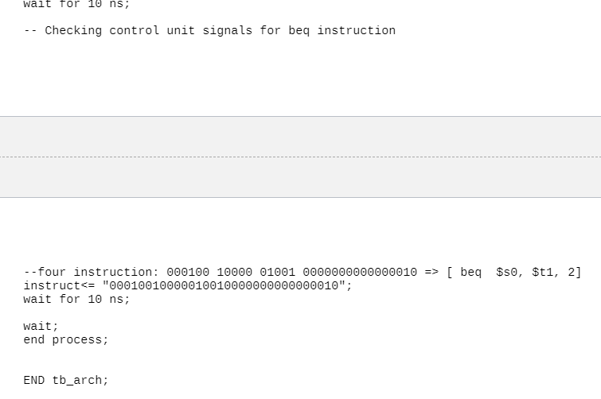Click the standalone "wait;" statement
The width and height of the screenshot is (601, 399).
point(41,327)
